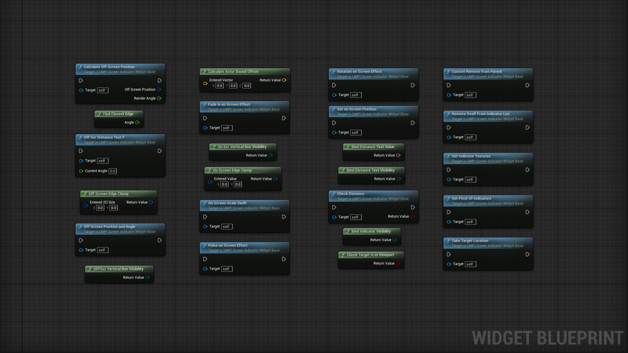Select the Calculate Actor Bound Offset node title
The width and height of the screenshot is (628, 353).
coord(233,72)
